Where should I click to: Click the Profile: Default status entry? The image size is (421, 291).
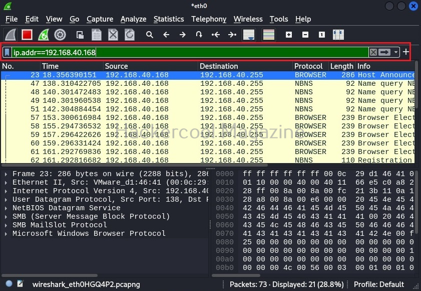(379, 284)
